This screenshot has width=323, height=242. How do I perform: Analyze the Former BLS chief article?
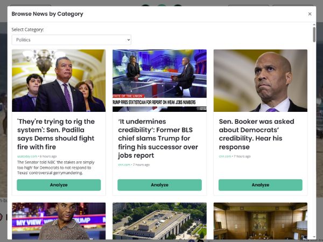point(159,185)
